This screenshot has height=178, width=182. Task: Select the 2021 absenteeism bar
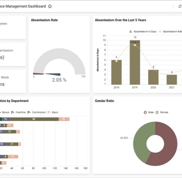click(x=172, y=80)
